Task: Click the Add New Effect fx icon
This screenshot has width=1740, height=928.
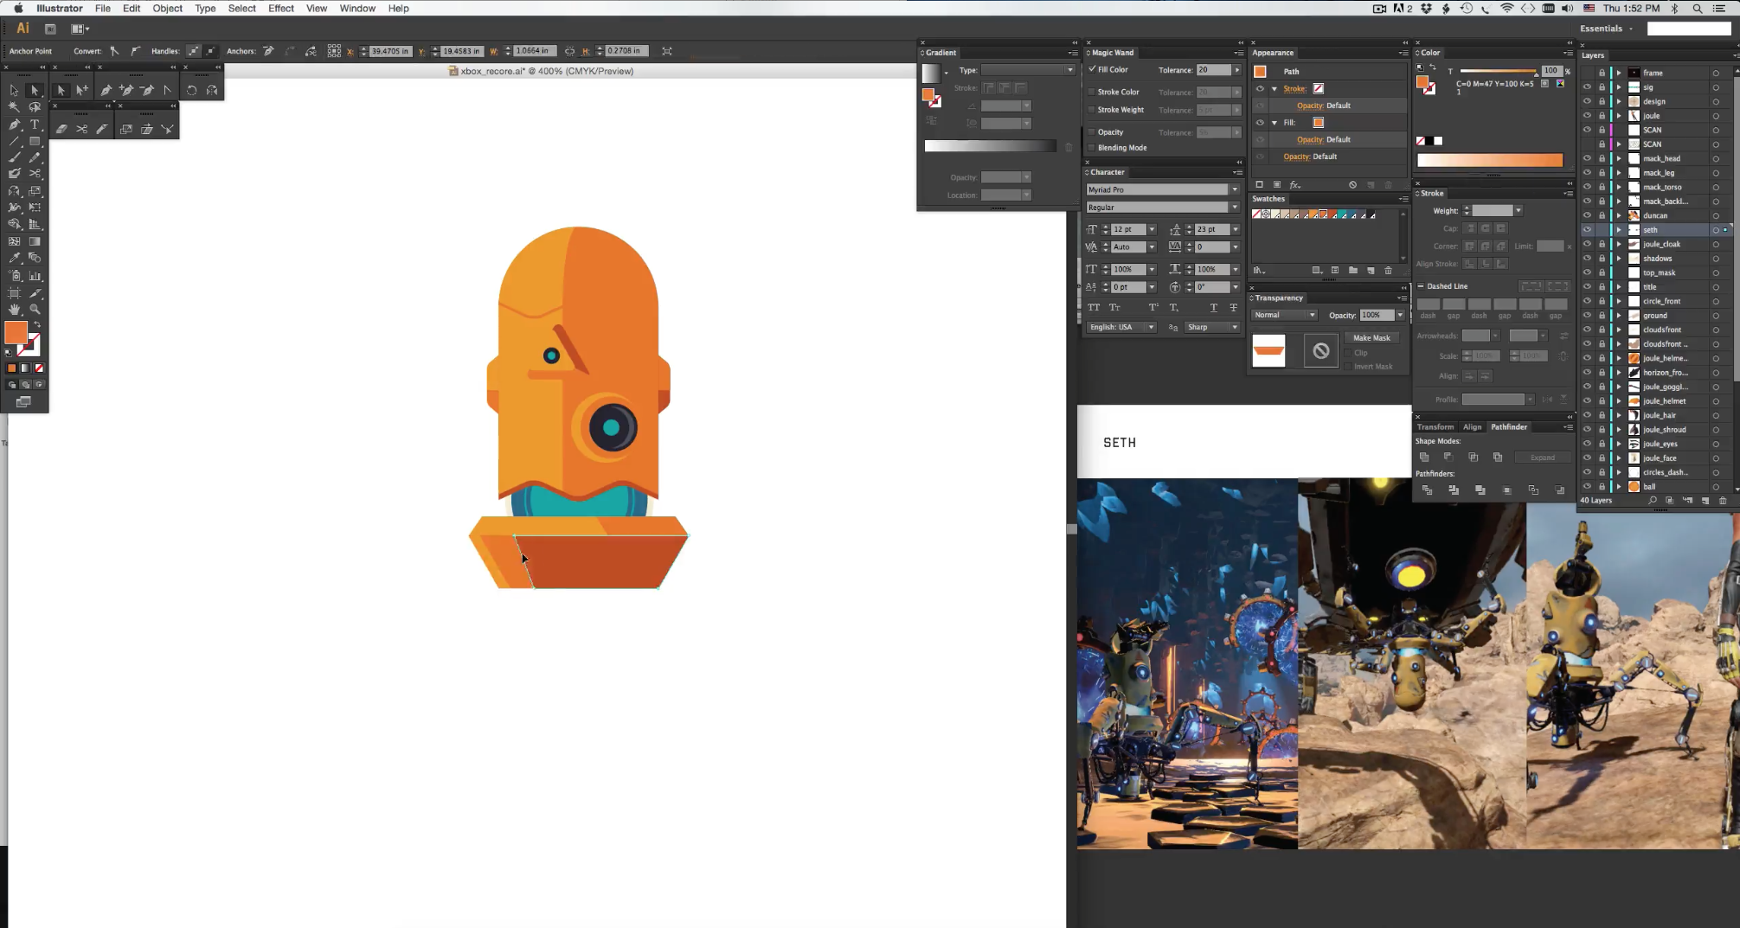Action: pyautogui.click(x=1295, y=184)
